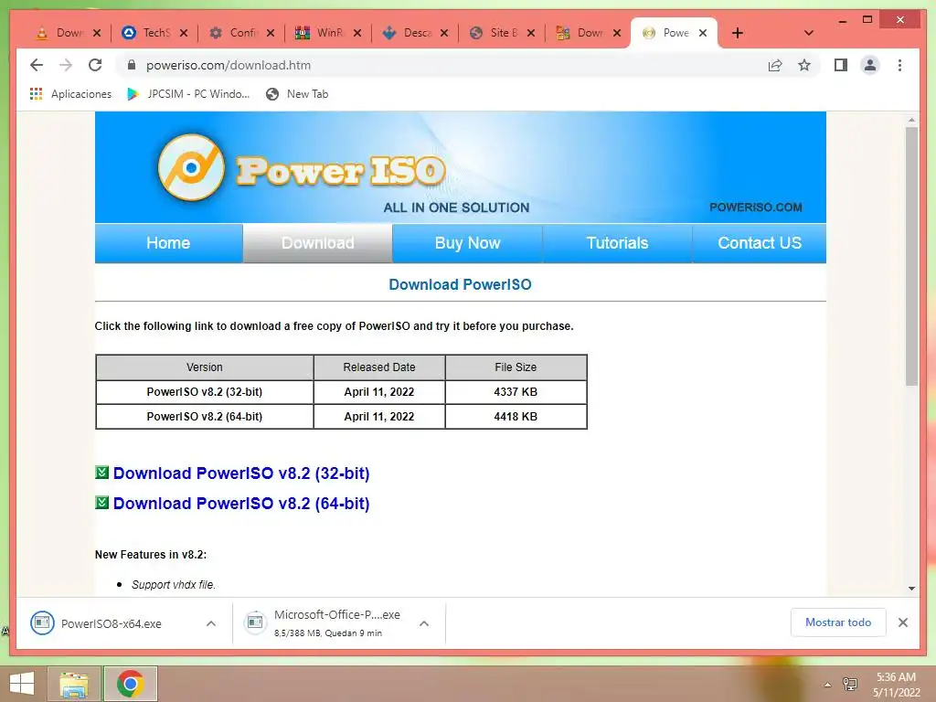Open the Contact US navigation menu
Image resolution: width=936 pixels, height=702 pixels.
point(760,243)
